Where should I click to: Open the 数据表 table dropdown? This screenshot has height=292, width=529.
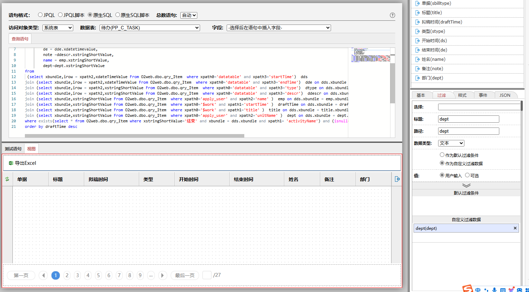pos(150,28)
